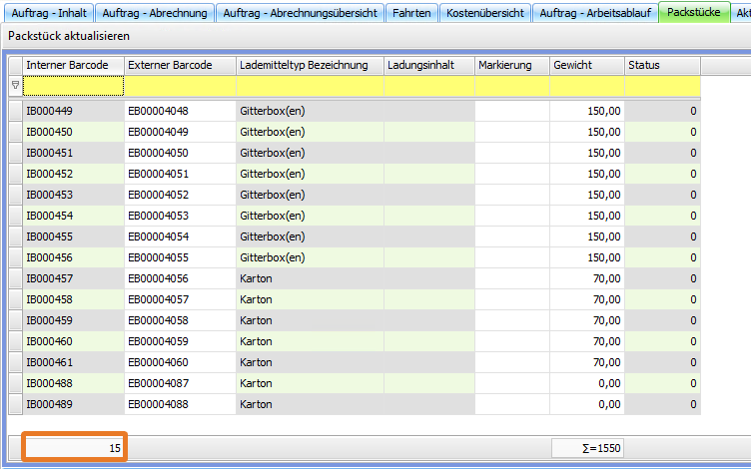This screenshot has width=751, height=469.
Task: Click the filter funnel icon in filter row
Action: [x=15, y=87]
